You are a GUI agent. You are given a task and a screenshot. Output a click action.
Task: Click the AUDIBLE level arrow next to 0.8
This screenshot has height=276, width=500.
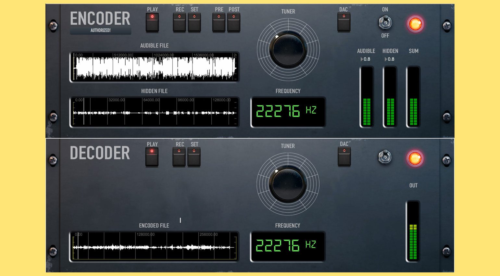362,59
